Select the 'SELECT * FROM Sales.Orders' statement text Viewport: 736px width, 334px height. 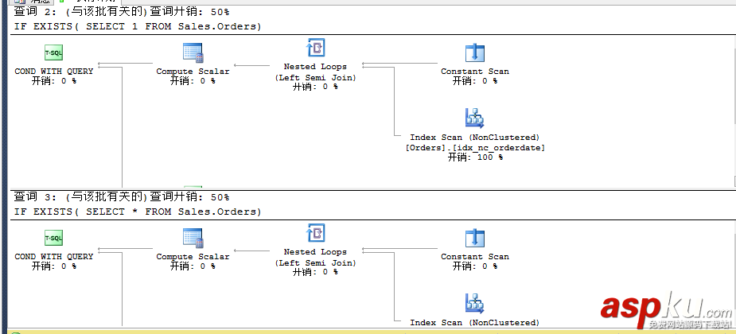point(173,212)
